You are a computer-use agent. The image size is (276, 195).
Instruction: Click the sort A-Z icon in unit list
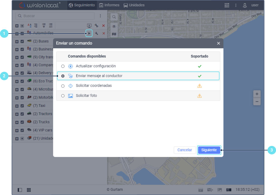click(x=30, y=26)
